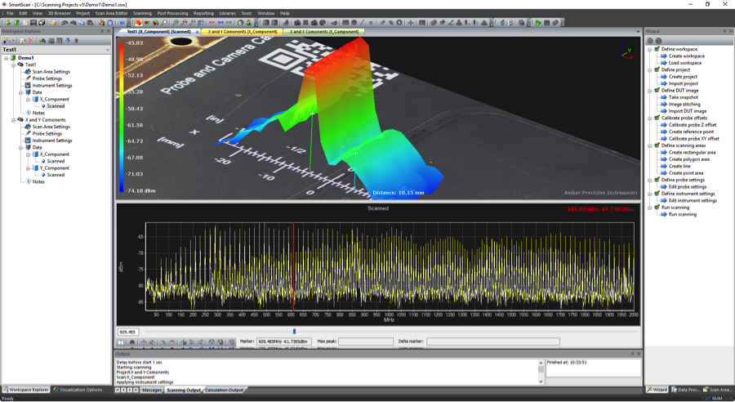
Task: Click Run scanning link in Wizard
Action: (683, 214)
